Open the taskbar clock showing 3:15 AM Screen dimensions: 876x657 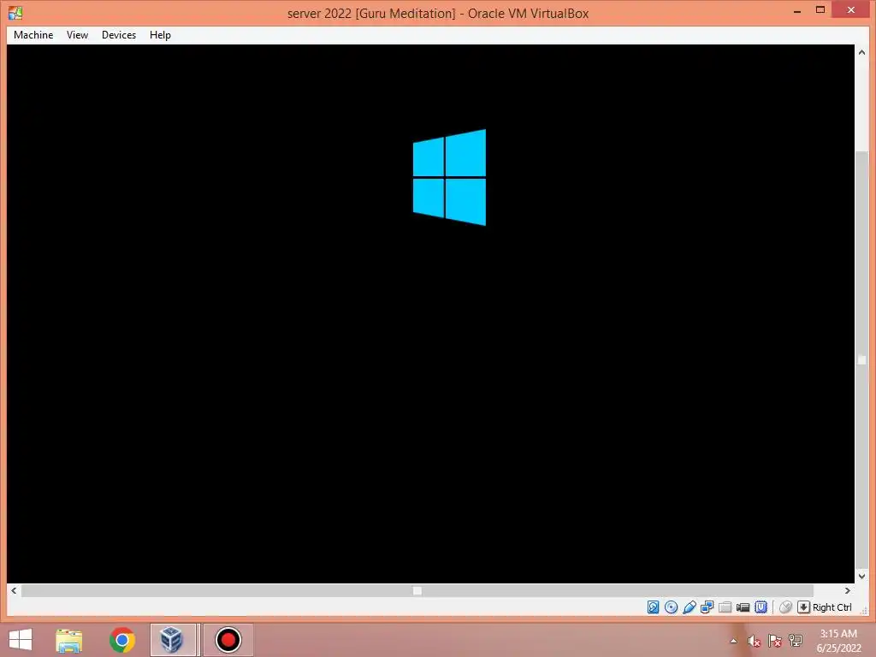[838, 641]
